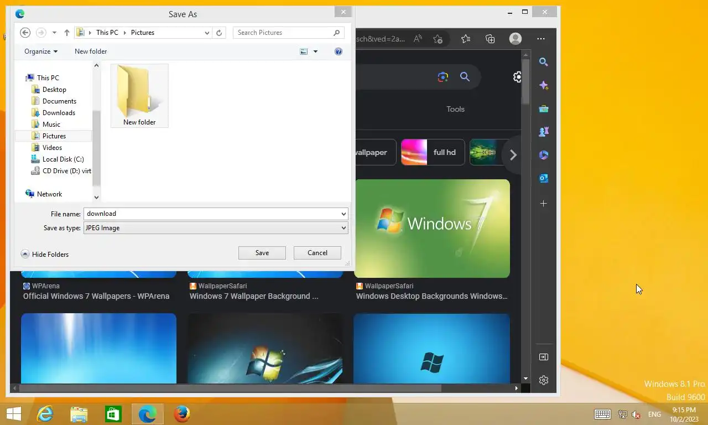Select Desktop in navigation pane

pos(54,90)
